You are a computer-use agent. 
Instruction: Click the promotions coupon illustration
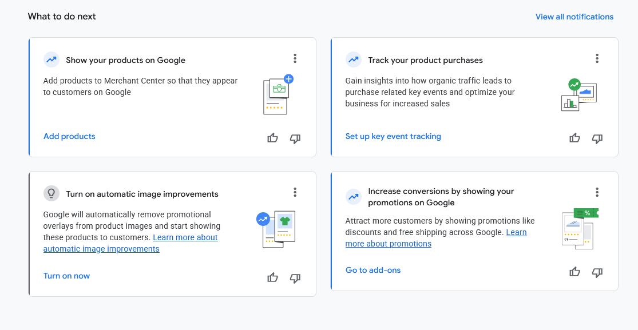pos(580,228)
